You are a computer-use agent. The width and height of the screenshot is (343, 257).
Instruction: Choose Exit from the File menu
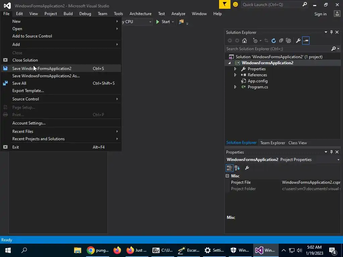click(61, 147)
